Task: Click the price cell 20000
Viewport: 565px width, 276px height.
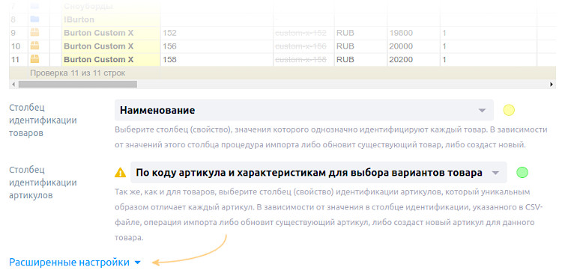Action: point(414,46)
